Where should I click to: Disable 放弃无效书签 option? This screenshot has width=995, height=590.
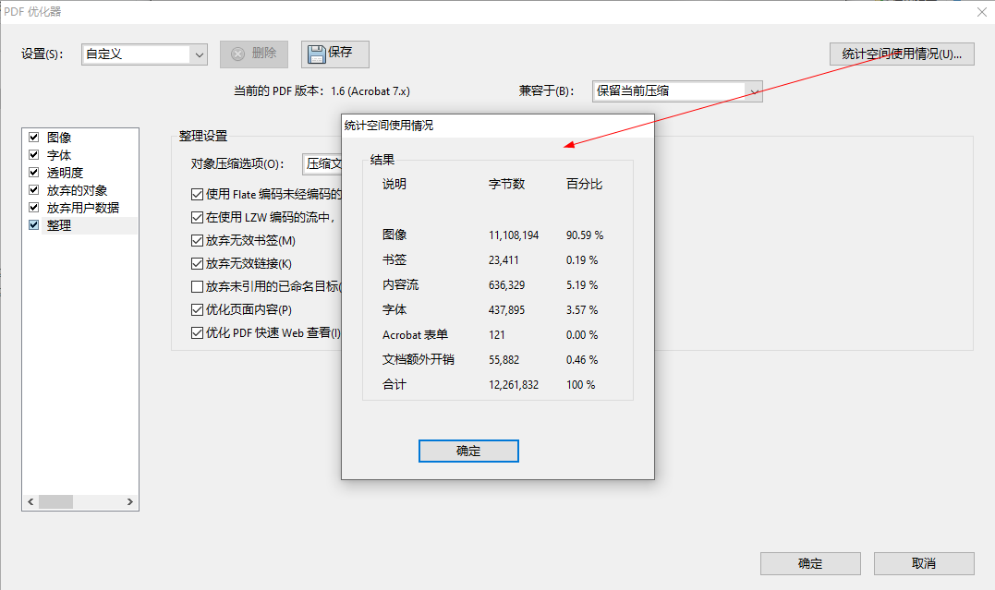197,240
